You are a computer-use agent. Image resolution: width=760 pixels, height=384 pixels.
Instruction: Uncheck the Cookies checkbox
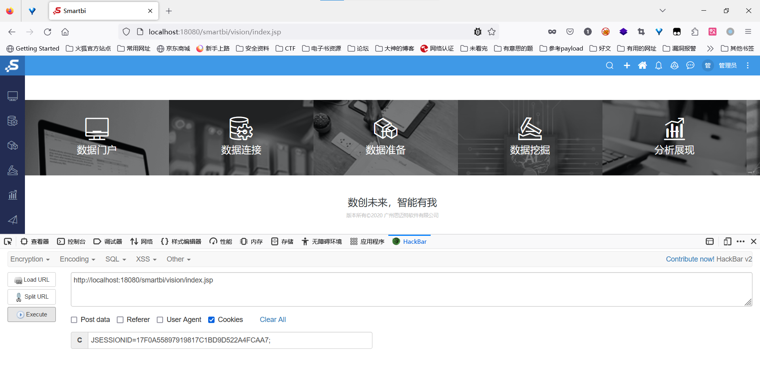tap(211, 320)
